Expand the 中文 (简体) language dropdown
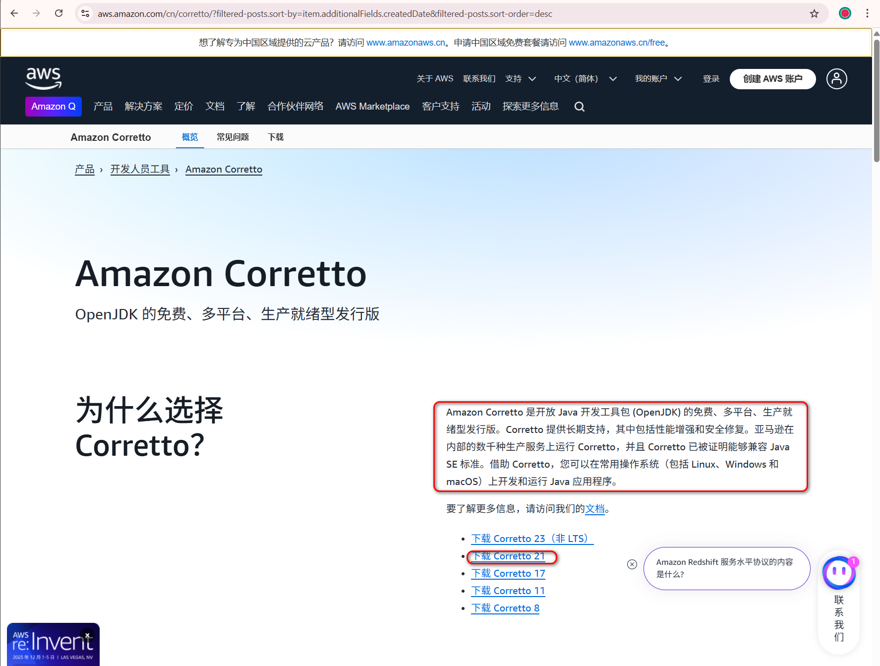The image size is (880, 666). 585,79
